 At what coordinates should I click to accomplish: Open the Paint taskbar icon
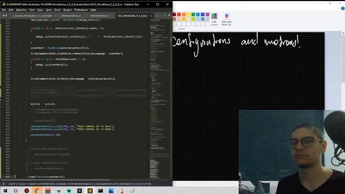point(132,191)
